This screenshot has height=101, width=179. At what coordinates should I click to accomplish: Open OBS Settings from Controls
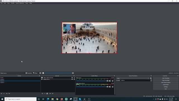pos(166,87)
